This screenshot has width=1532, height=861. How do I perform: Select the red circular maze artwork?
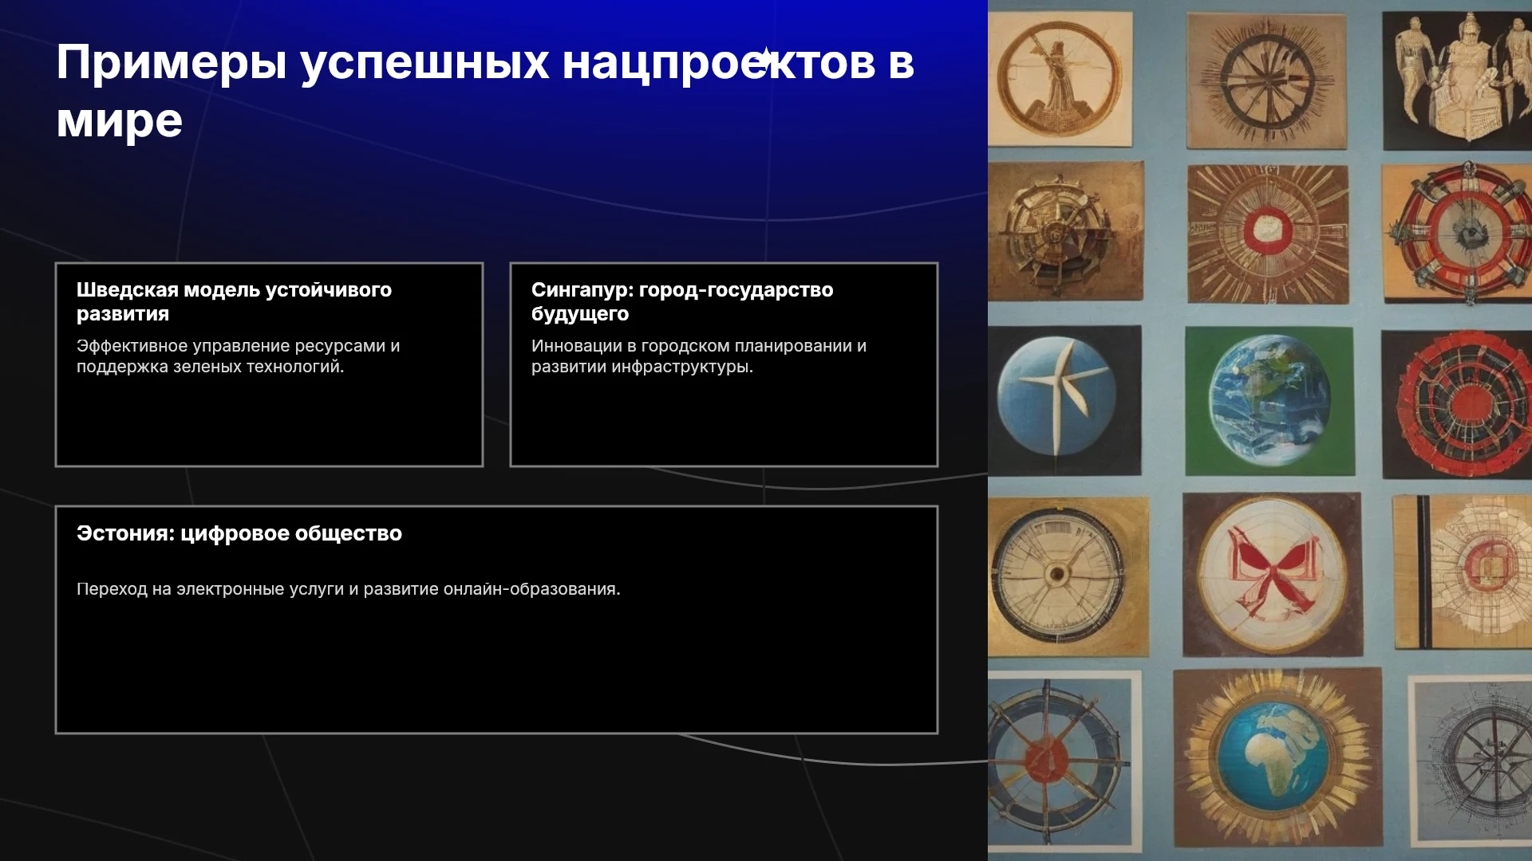[x=1457, y=404]
